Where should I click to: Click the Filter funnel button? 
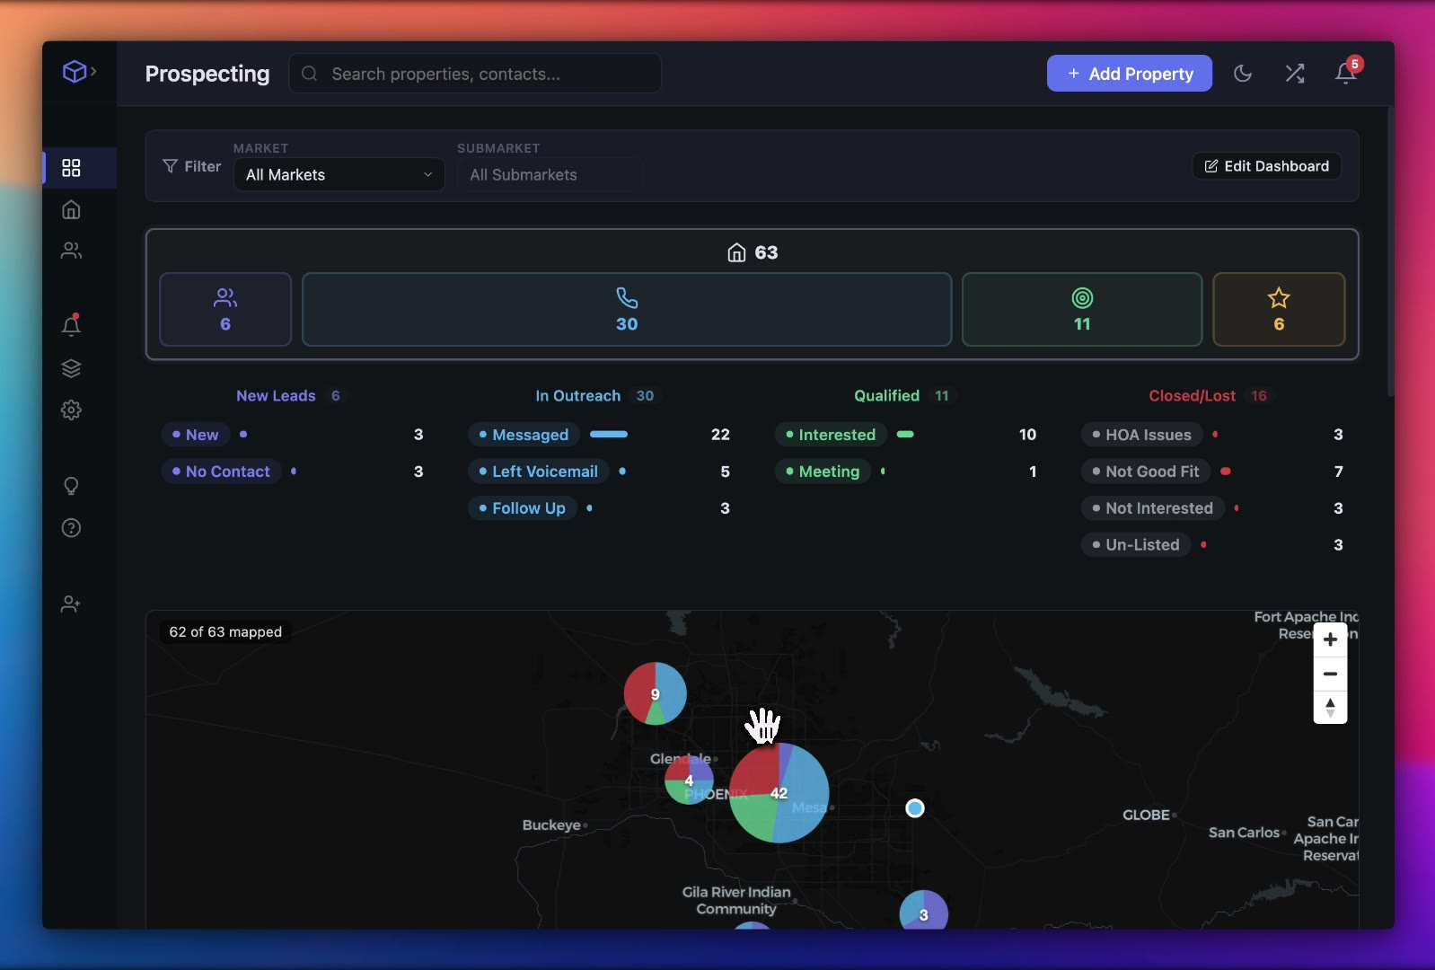191,166
